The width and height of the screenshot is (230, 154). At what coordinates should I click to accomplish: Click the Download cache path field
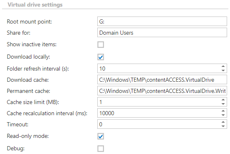click(162, 80)
